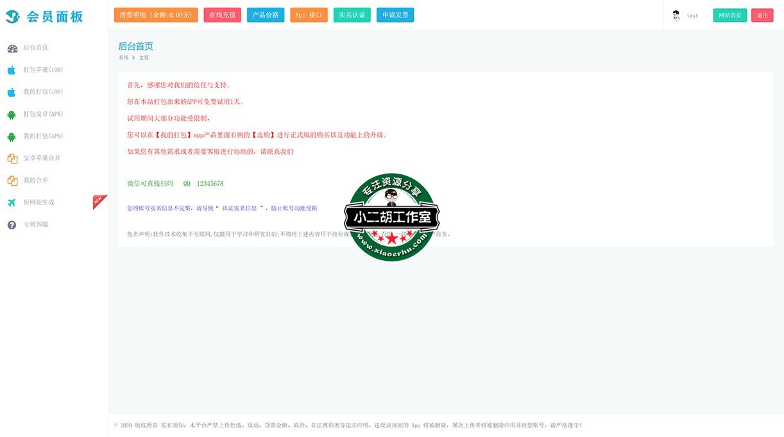The height and width of the screenshot is (437, 784).
Task: Click the user avatar next to test
Action: click(676, 16)
